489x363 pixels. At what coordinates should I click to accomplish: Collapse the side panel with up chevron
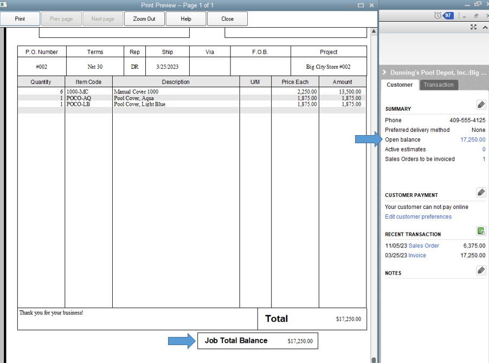[485, 28]
